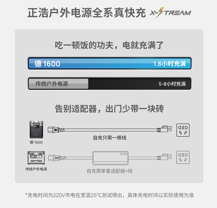217x208 pixels.
Task: Click the 220V charging time footnote text
Action: (x=109, y=195)
